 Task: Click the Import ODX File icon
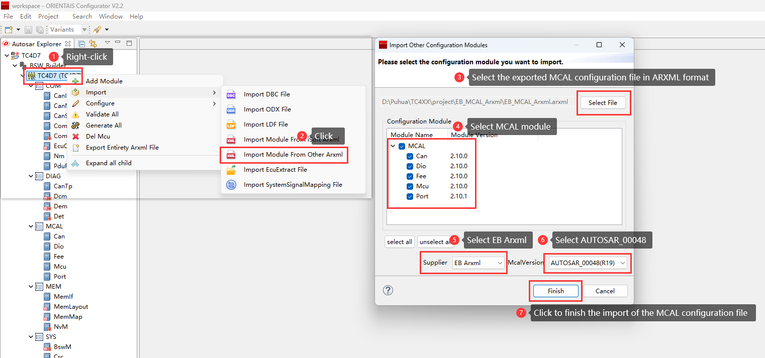pyautogui.click(x=231, y=109)
